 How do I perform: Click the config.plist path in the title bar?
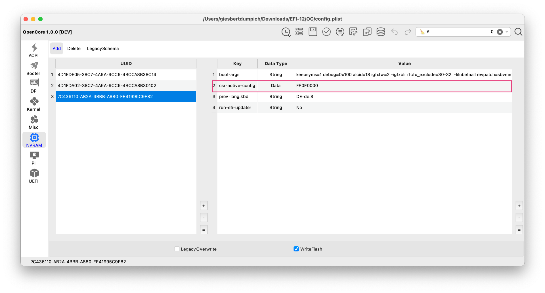tap(272, 19)
